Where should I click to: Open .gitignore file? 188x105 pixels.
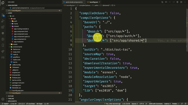pos(15,70)
